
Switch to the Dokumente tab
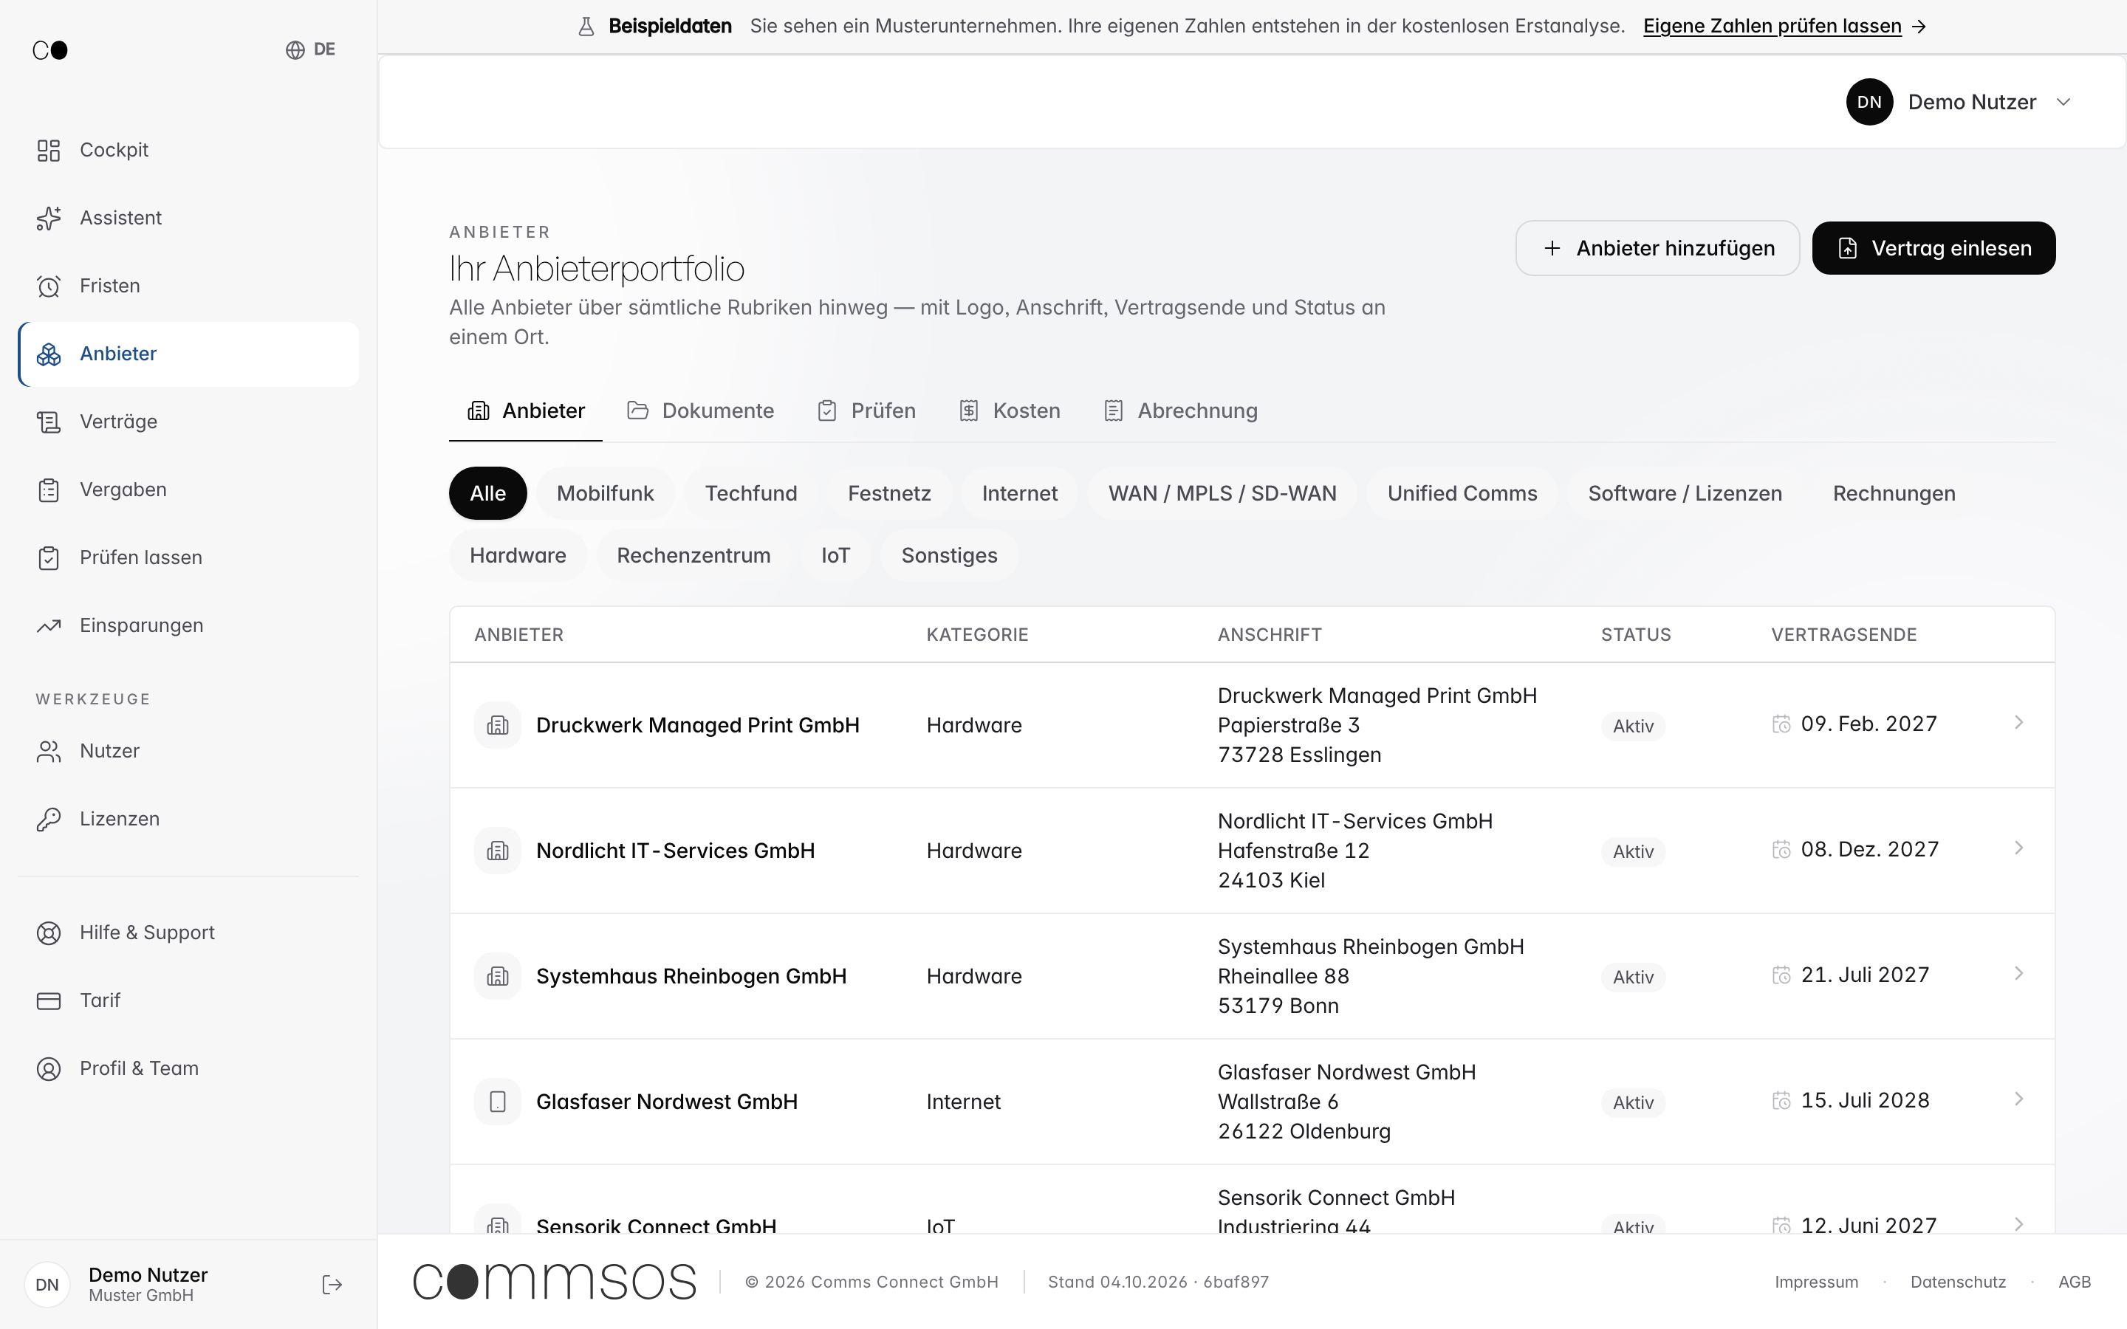pos(700,411)
